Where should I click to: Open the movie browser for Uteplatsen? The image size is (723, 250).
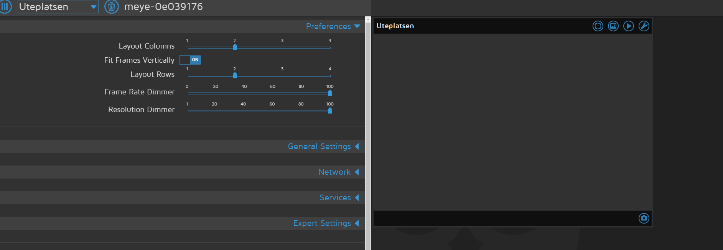(x=629, y=26)
